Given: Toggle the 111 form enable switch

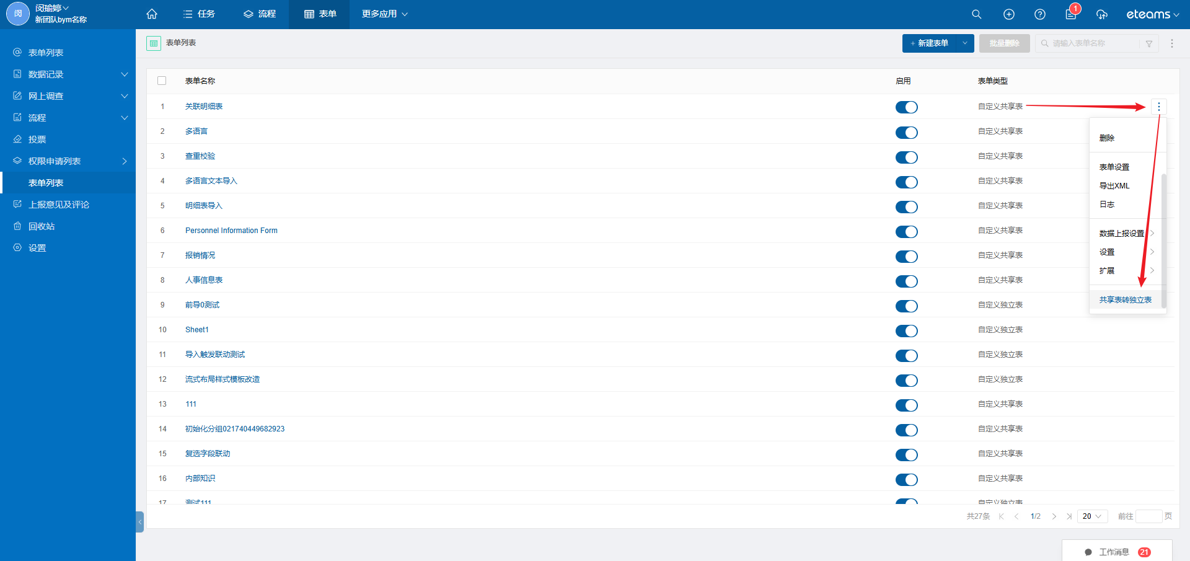Looking at the screenshot, I should (x=906, y=405).
